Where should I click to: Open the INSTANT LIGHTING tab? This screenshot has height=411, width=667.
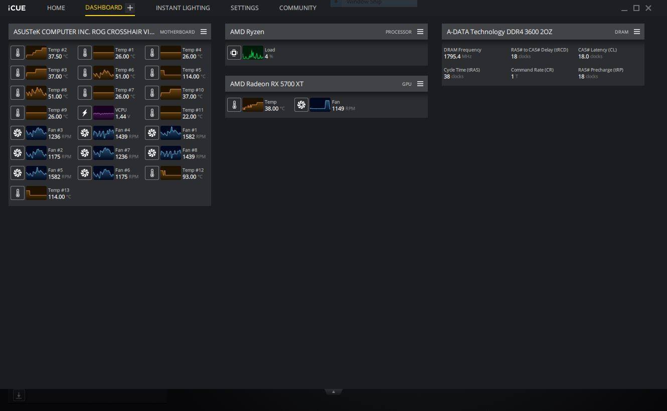(x=183, y=8)
